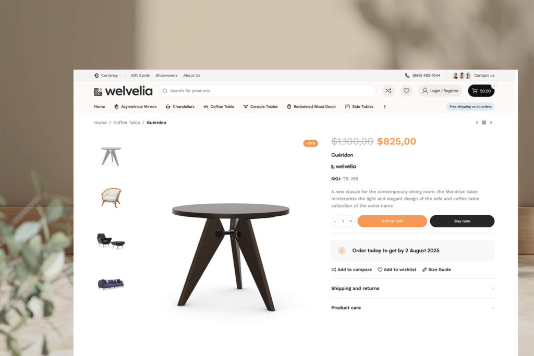Expand Shipping and returns section
534x356 pixels.
(x=413, y=288)
